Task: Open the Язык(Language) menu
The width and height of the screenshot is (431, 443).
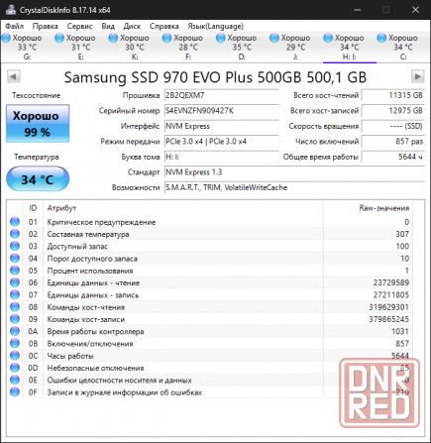Action: [x=216, y=26]
